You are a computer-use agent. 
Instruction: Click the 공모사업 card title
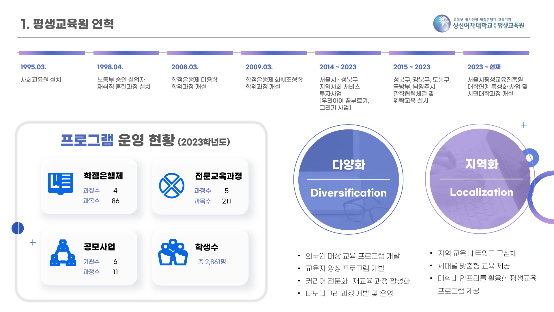[100, 247]
